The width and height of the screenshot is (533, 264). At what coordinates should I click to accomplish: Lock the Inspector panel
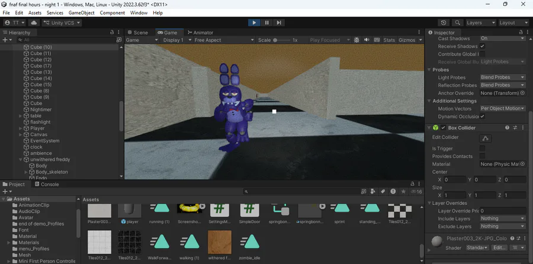point(521,33)
